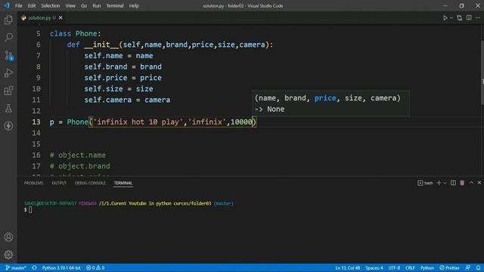Click the def __init__ line 6
This screenshot has width=484, height=272.
169,45
